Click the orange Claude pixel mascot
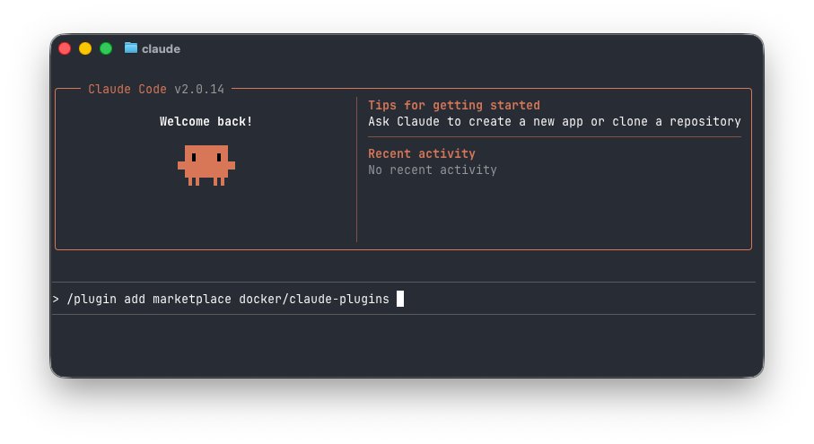Image resolution: width=814 pixels, height=444 pixels. pyautogui.click(x=206, y=165)
